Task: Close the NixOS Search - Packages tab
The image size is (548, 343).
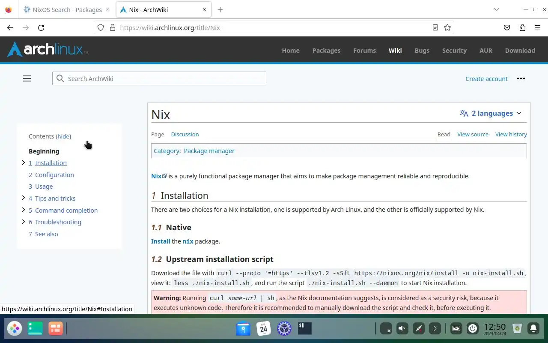Action: point(108,9)
